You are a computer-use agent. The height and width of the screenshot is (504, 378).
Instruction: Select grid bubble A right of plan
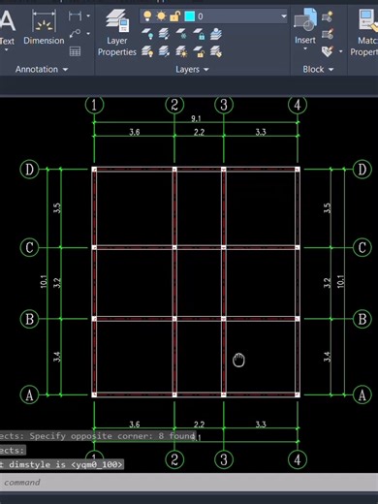pyautogui.click(x=362, y=394)
